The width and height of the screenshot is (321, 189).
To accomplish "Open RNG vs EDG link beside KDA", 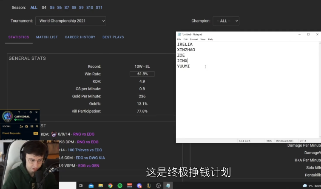I will (84, 134).
